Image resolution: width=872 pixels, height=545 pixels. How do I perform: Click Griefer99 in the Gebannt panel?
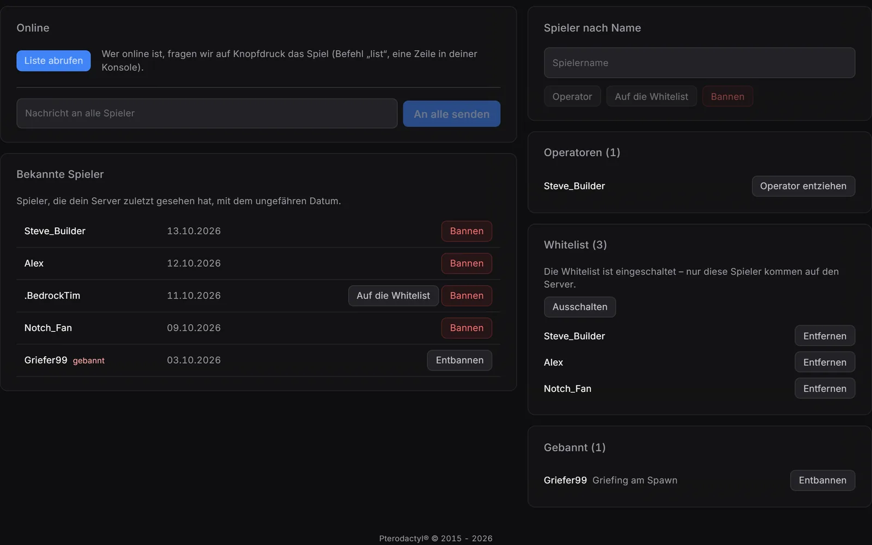[x=565, y=480]
